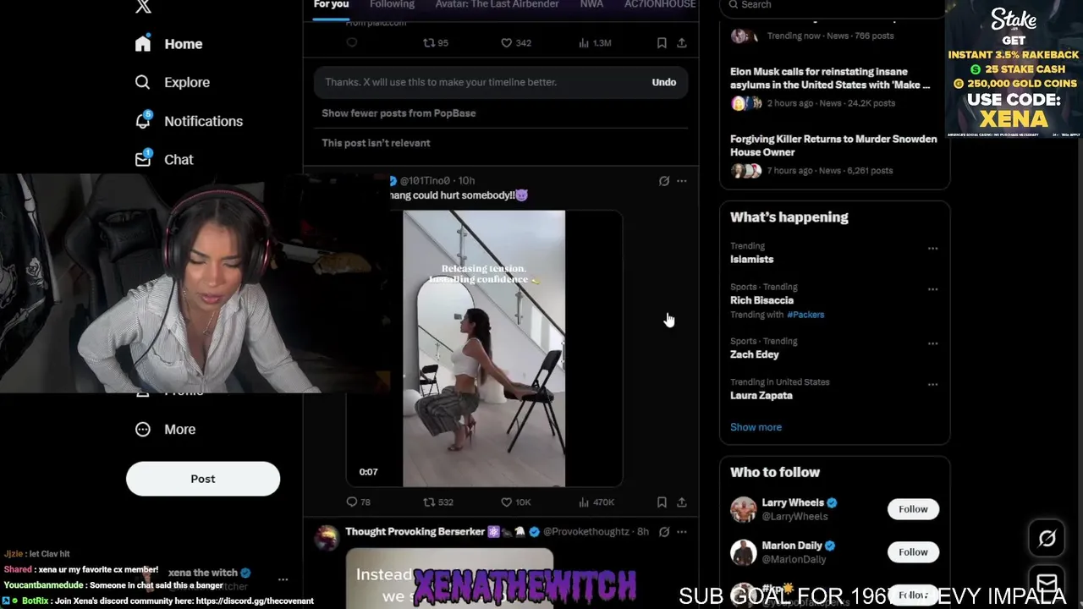
Task: Share the 101Tino0 video post
Action: click(682, 502)
